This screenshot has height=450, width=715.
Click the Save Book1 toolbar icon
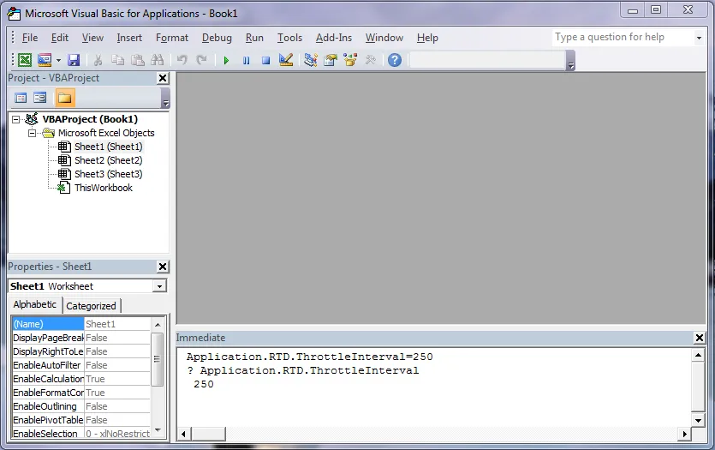pos(74,60)
